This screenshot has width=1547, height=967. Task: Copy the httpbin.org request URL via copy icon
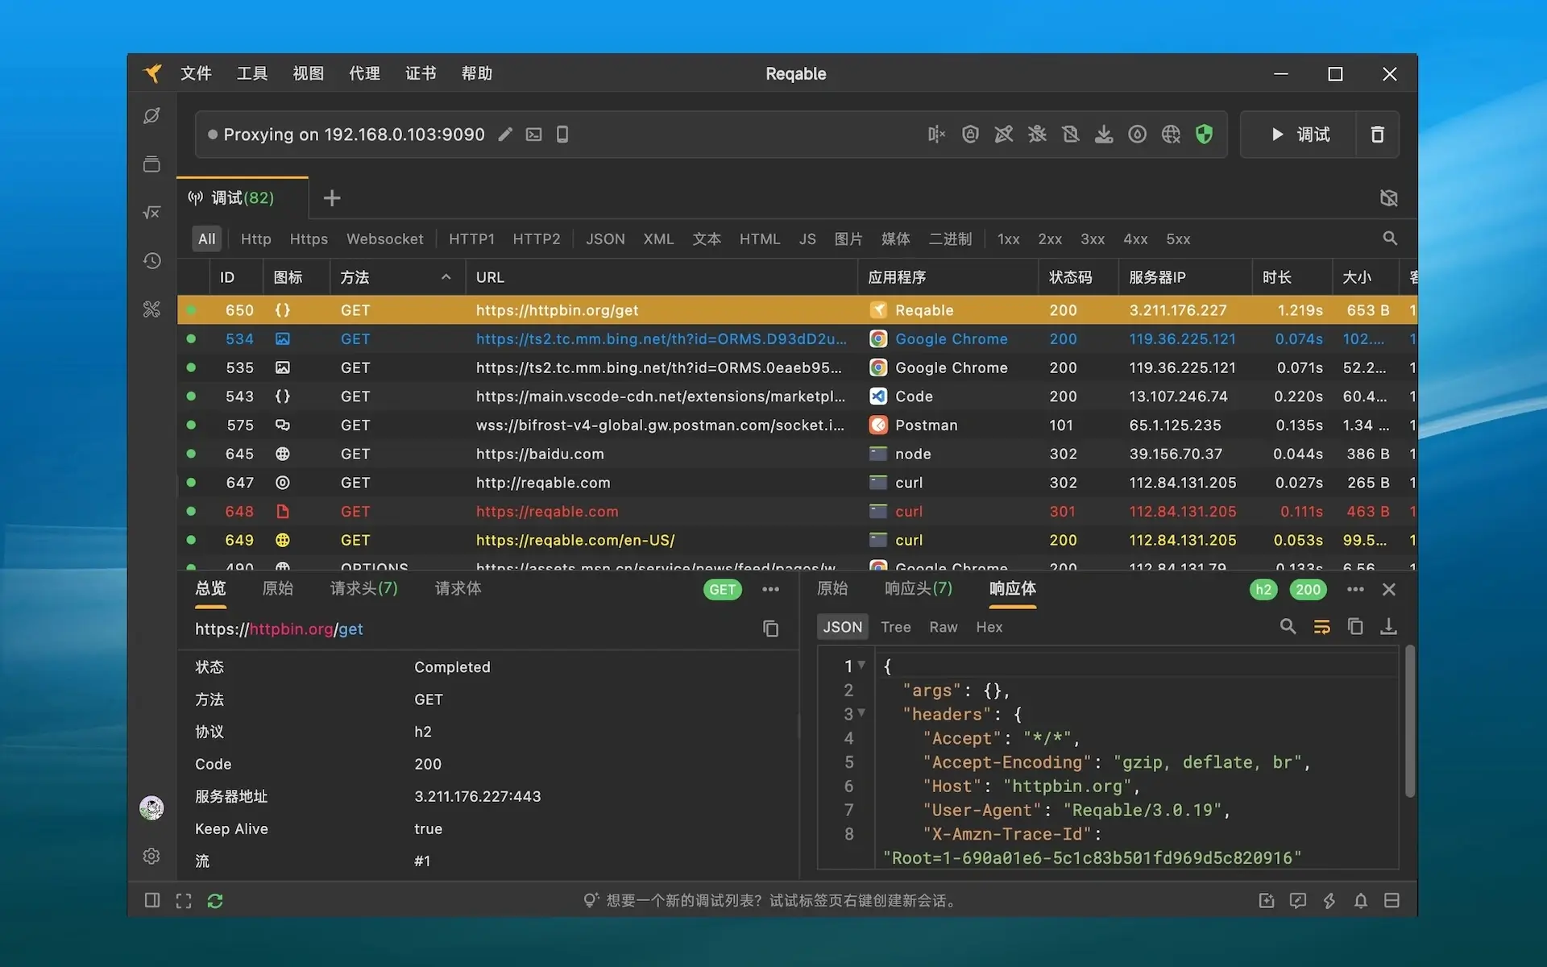coord(771,629)
